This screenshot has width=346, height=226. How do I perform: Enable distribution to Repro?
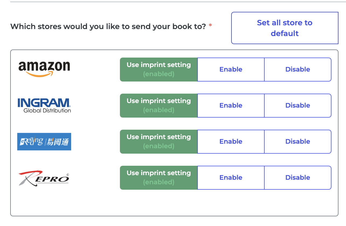pos(231,178)
